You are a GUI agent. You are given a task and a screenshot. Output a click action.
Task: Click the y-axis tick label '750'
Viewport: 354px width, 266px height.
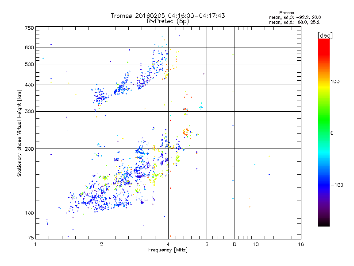[30, 28]
